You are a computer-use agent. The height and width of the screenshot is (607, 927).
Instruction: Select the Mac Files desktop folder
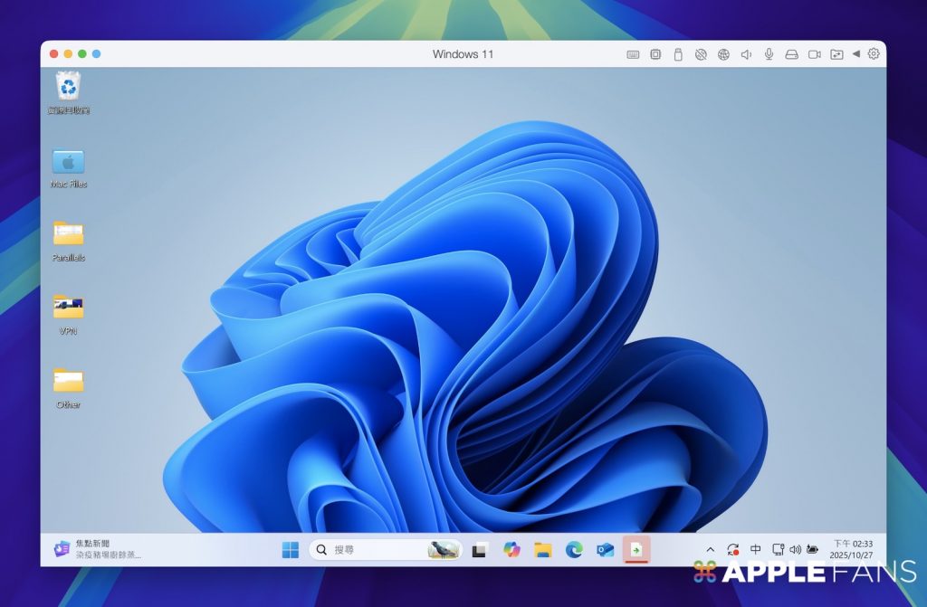pos(68,163)
